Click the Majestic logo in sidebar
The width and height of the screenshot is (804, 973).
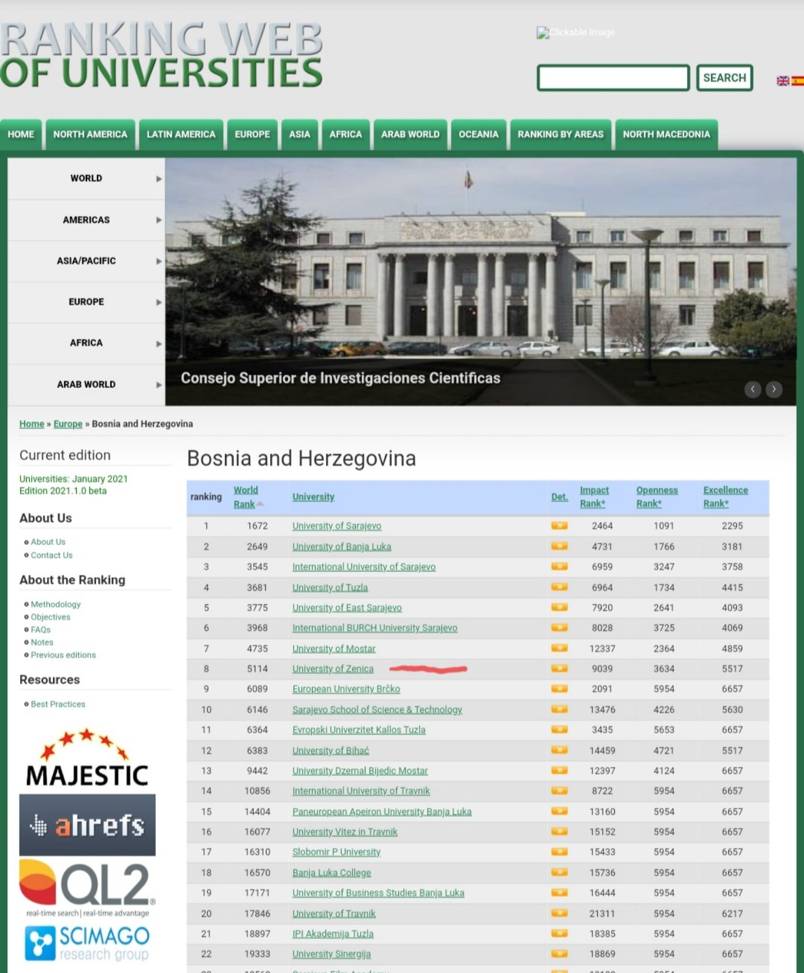pyautogui.click(x=87, y=759)
